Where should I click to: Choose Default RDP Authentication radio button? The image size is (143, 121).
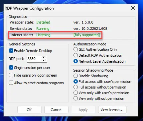75,55
